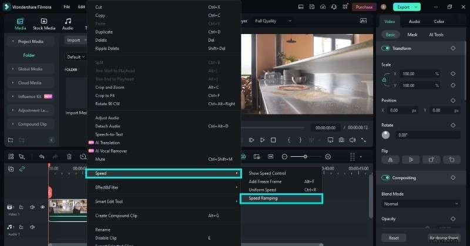Click the Import button
The height and width of the screenshot is (246, 470).
click(74, 40)
